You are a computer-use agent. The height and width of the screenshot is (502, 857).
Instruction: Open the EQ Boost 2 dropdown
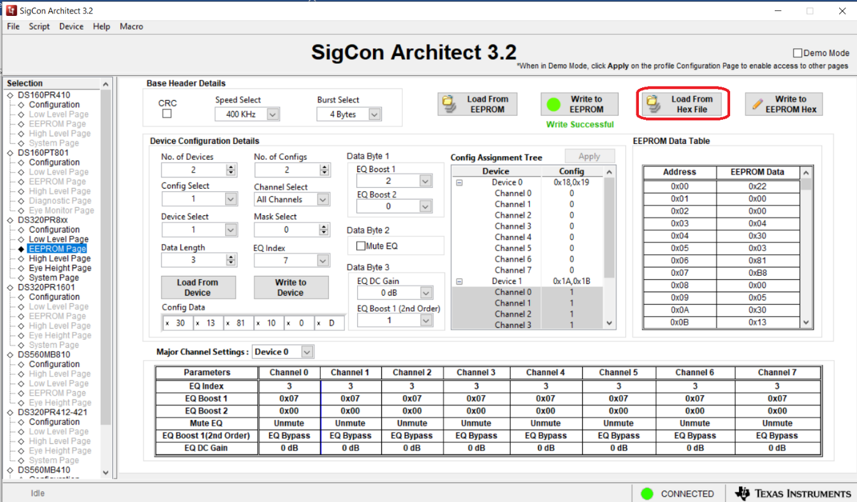point(426,206)
